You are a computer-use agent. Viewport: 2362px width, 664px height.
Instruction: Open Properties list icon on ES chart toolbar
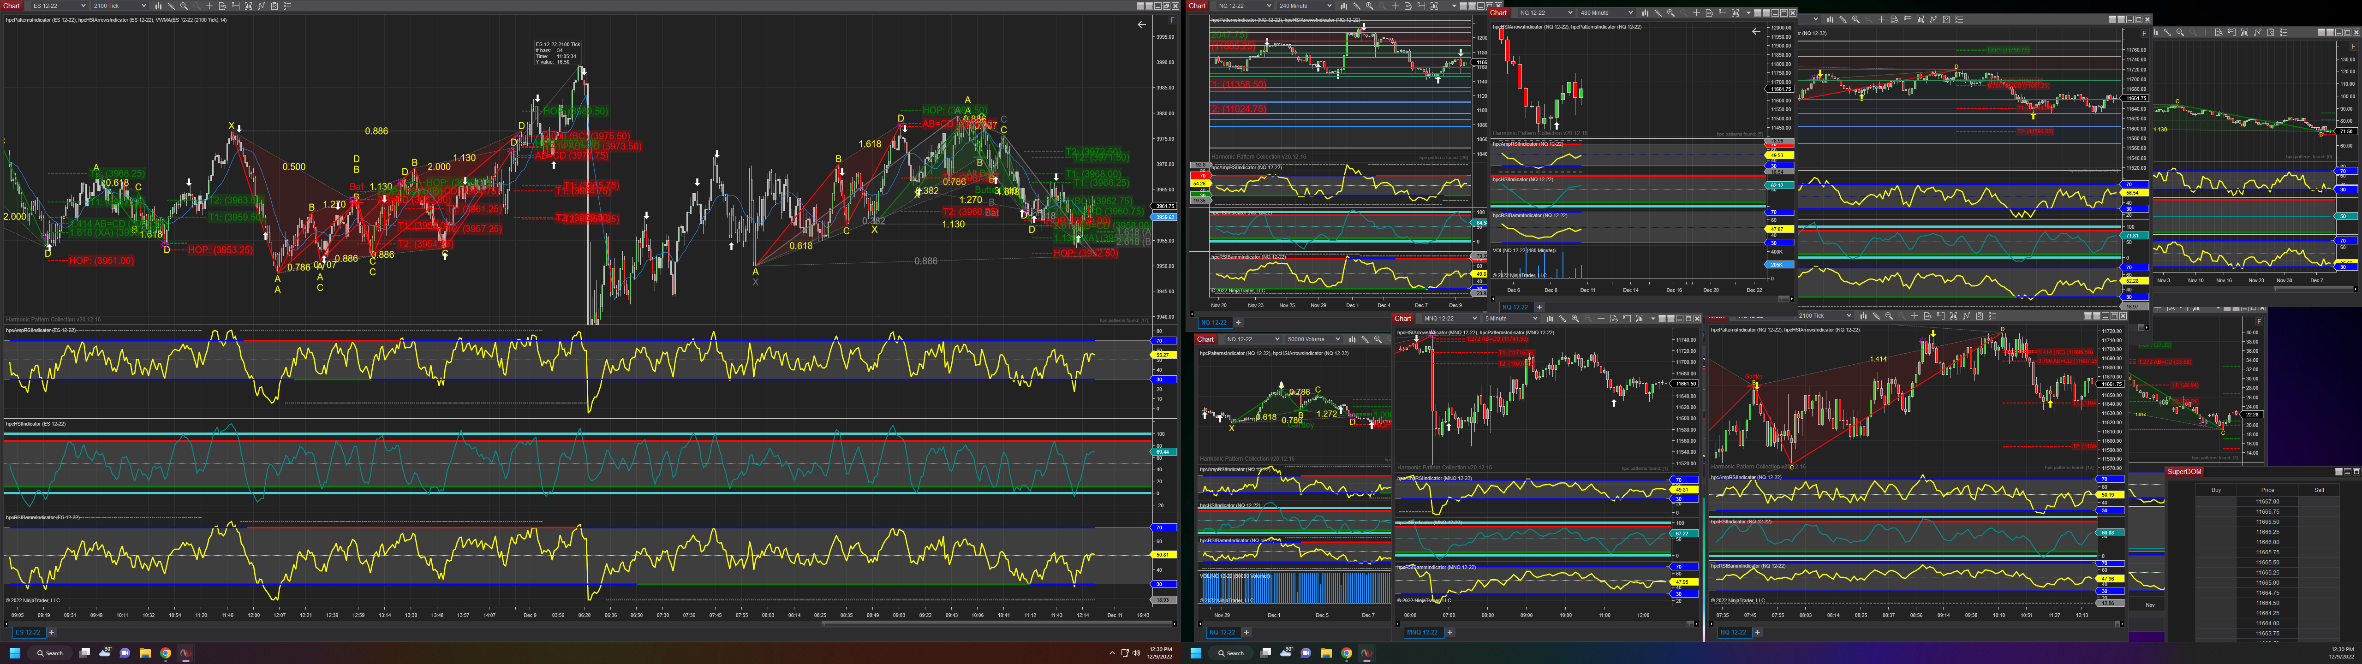[287, 6]
